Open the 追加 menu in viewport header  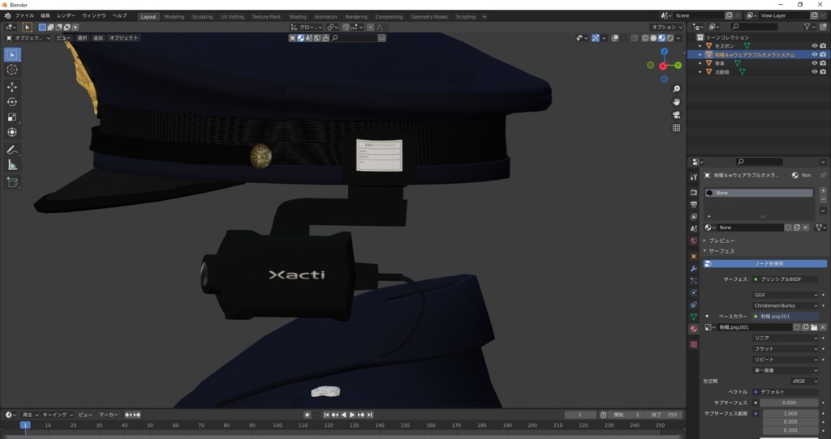98,38
